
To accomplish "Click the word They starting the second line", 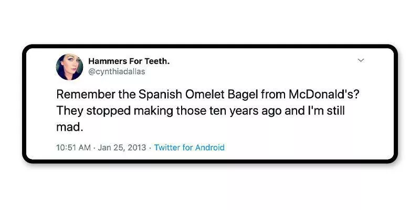I will pos(67,111).
